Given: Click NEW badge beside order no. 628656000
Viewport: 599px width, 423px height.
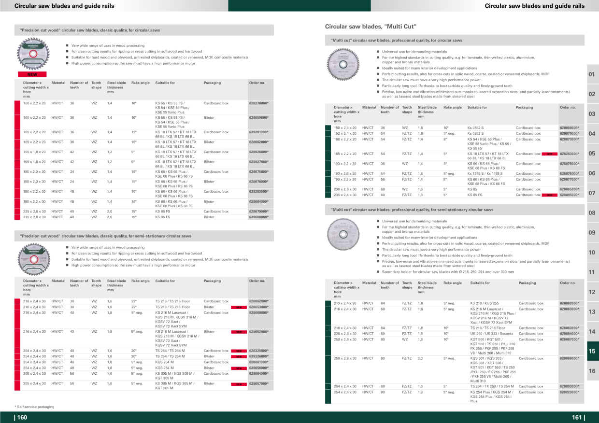Looking at the screenshot, I should coord(239,368).
